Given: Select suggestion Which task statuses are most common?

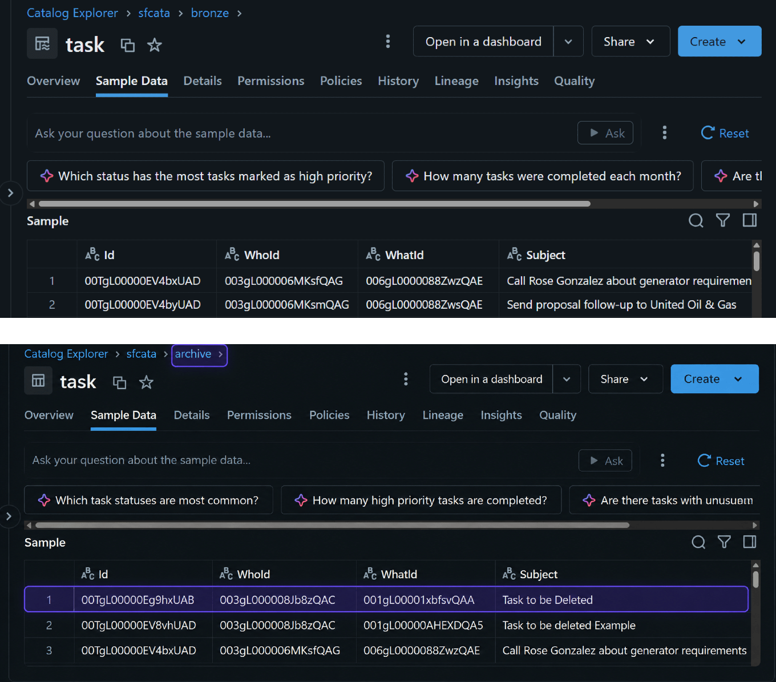Looking at the screenshot, I should click(148, 500).
